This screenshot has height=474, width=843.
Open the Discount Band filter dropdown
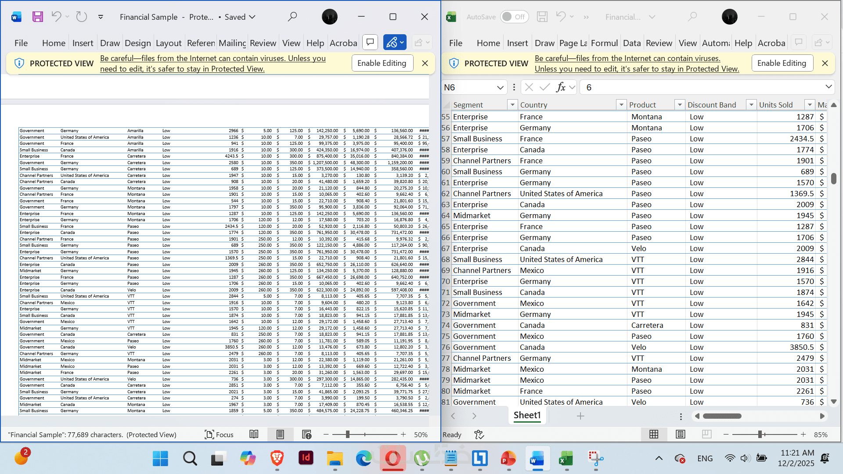(x=751, y=105)
